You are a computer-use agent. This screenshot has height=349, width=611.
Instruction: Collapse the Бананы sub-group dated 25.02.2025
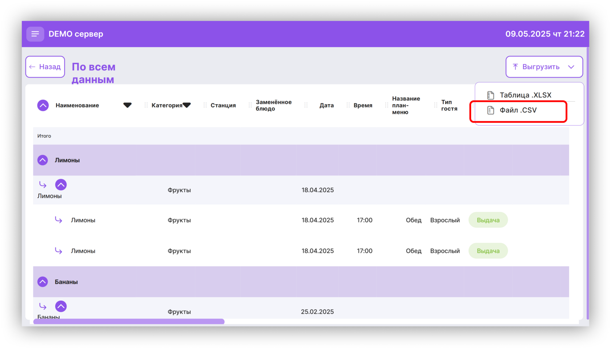click(61, 306)
